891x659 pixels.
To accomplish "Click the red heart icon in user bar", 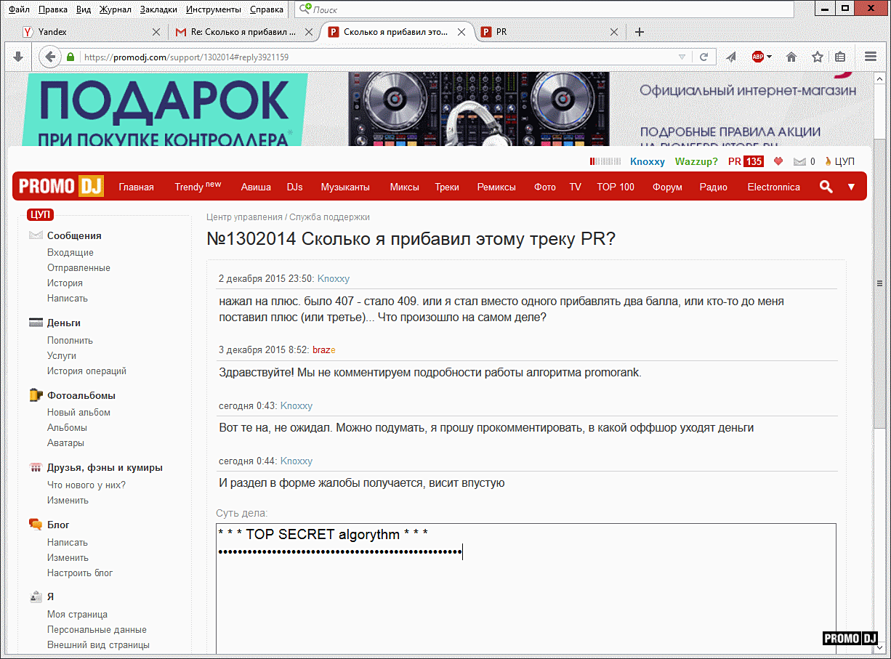I will click(x=778, y=161).
